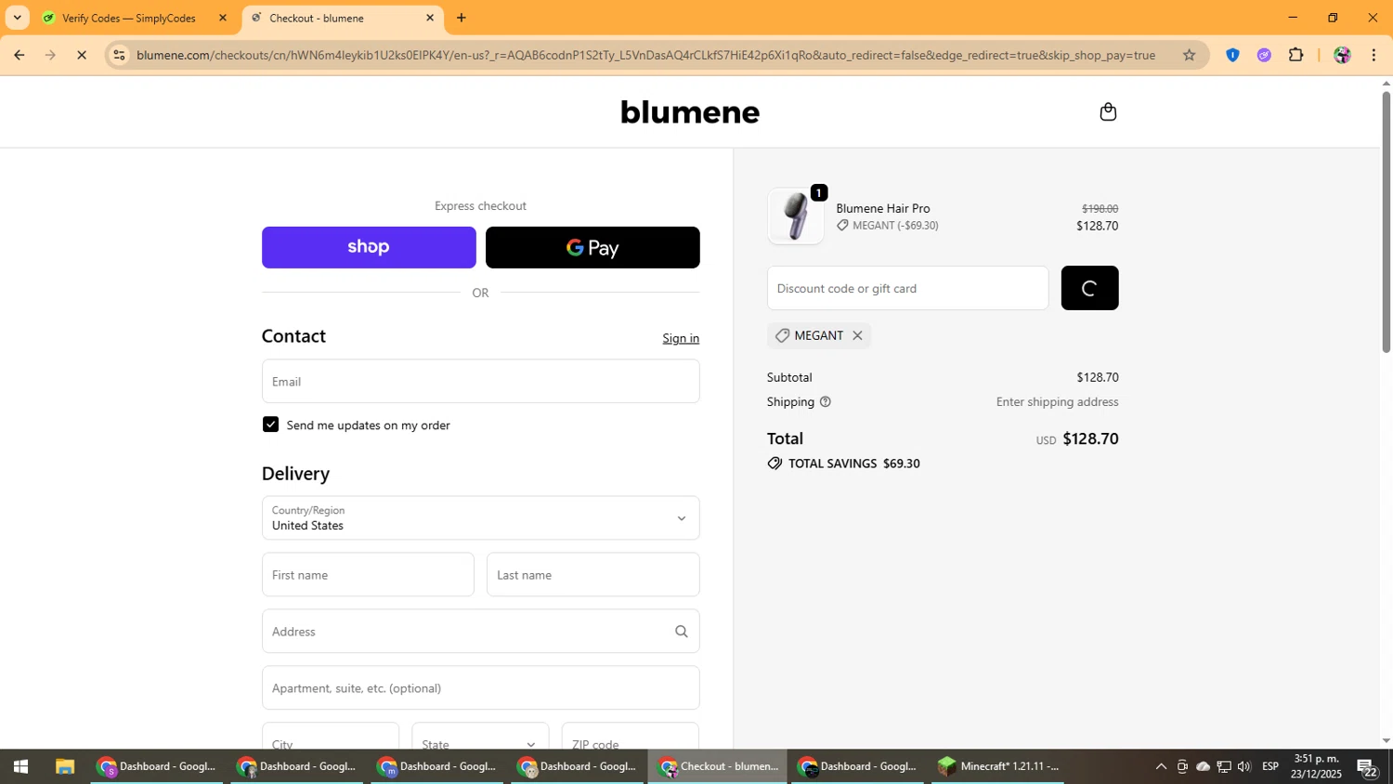Switch to Checkout - blumene taskbar window
The width and height of the screenshot is (1393, 784).
(718, 766)
